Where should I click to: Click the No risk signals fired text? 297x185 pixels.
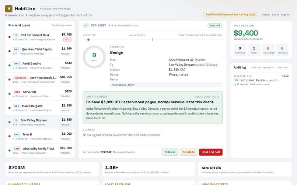(122, 135)
